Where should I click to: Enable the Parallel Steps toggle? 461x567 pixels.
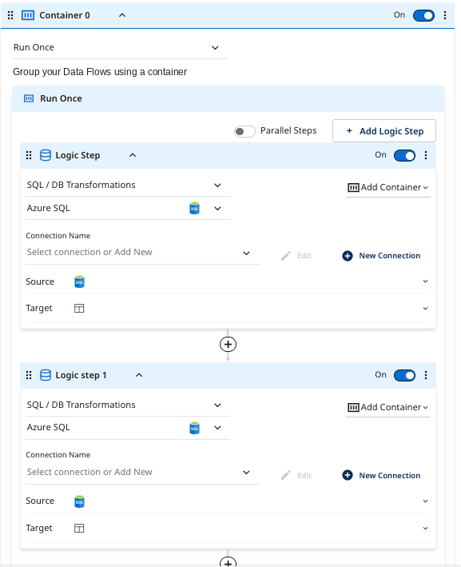244,131
